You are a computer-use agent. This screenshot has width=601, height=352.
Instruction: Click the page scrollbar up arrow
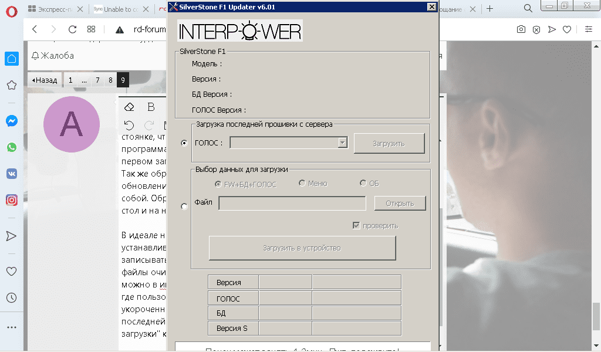pos(596,46)
